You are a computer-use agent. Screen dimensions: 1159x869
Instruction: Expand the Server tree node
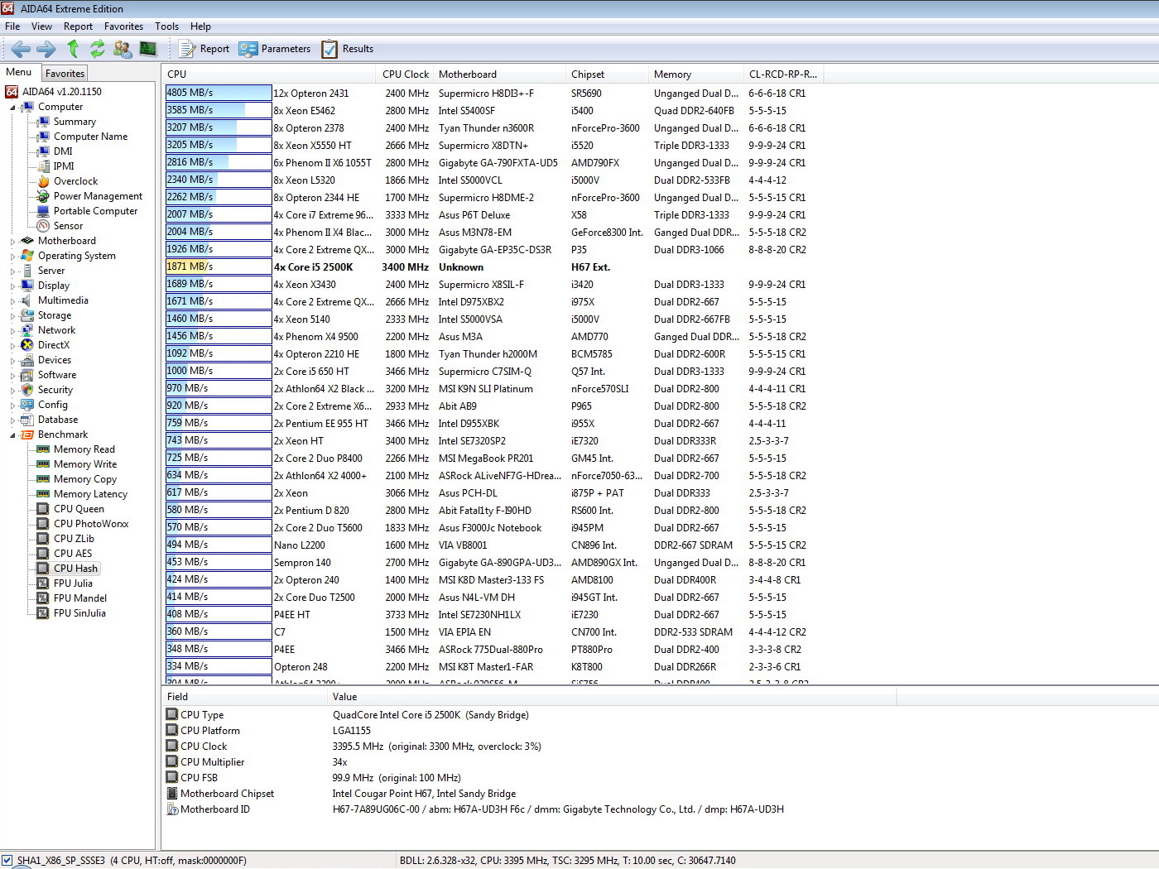[12, 271]
